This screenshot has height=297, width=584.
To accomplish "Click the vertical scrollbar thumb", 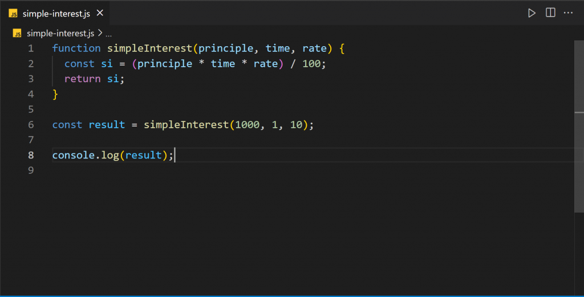I will [x=579, y=127].
